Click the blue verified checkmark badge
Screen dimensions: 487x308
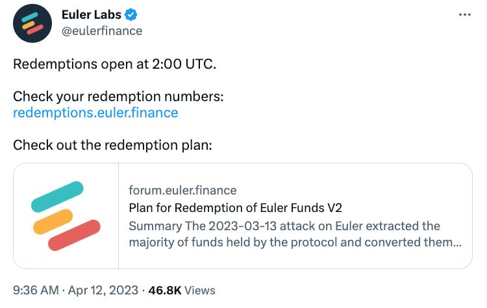click(131, 14)
